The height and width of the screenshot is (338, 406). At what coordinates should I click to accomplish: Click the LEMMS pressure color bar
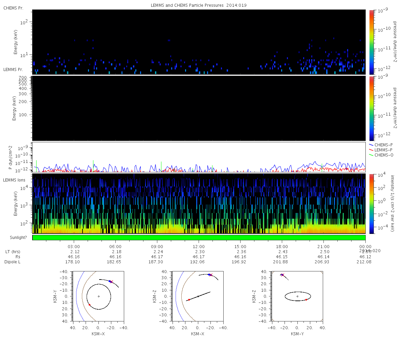(371, 108)
